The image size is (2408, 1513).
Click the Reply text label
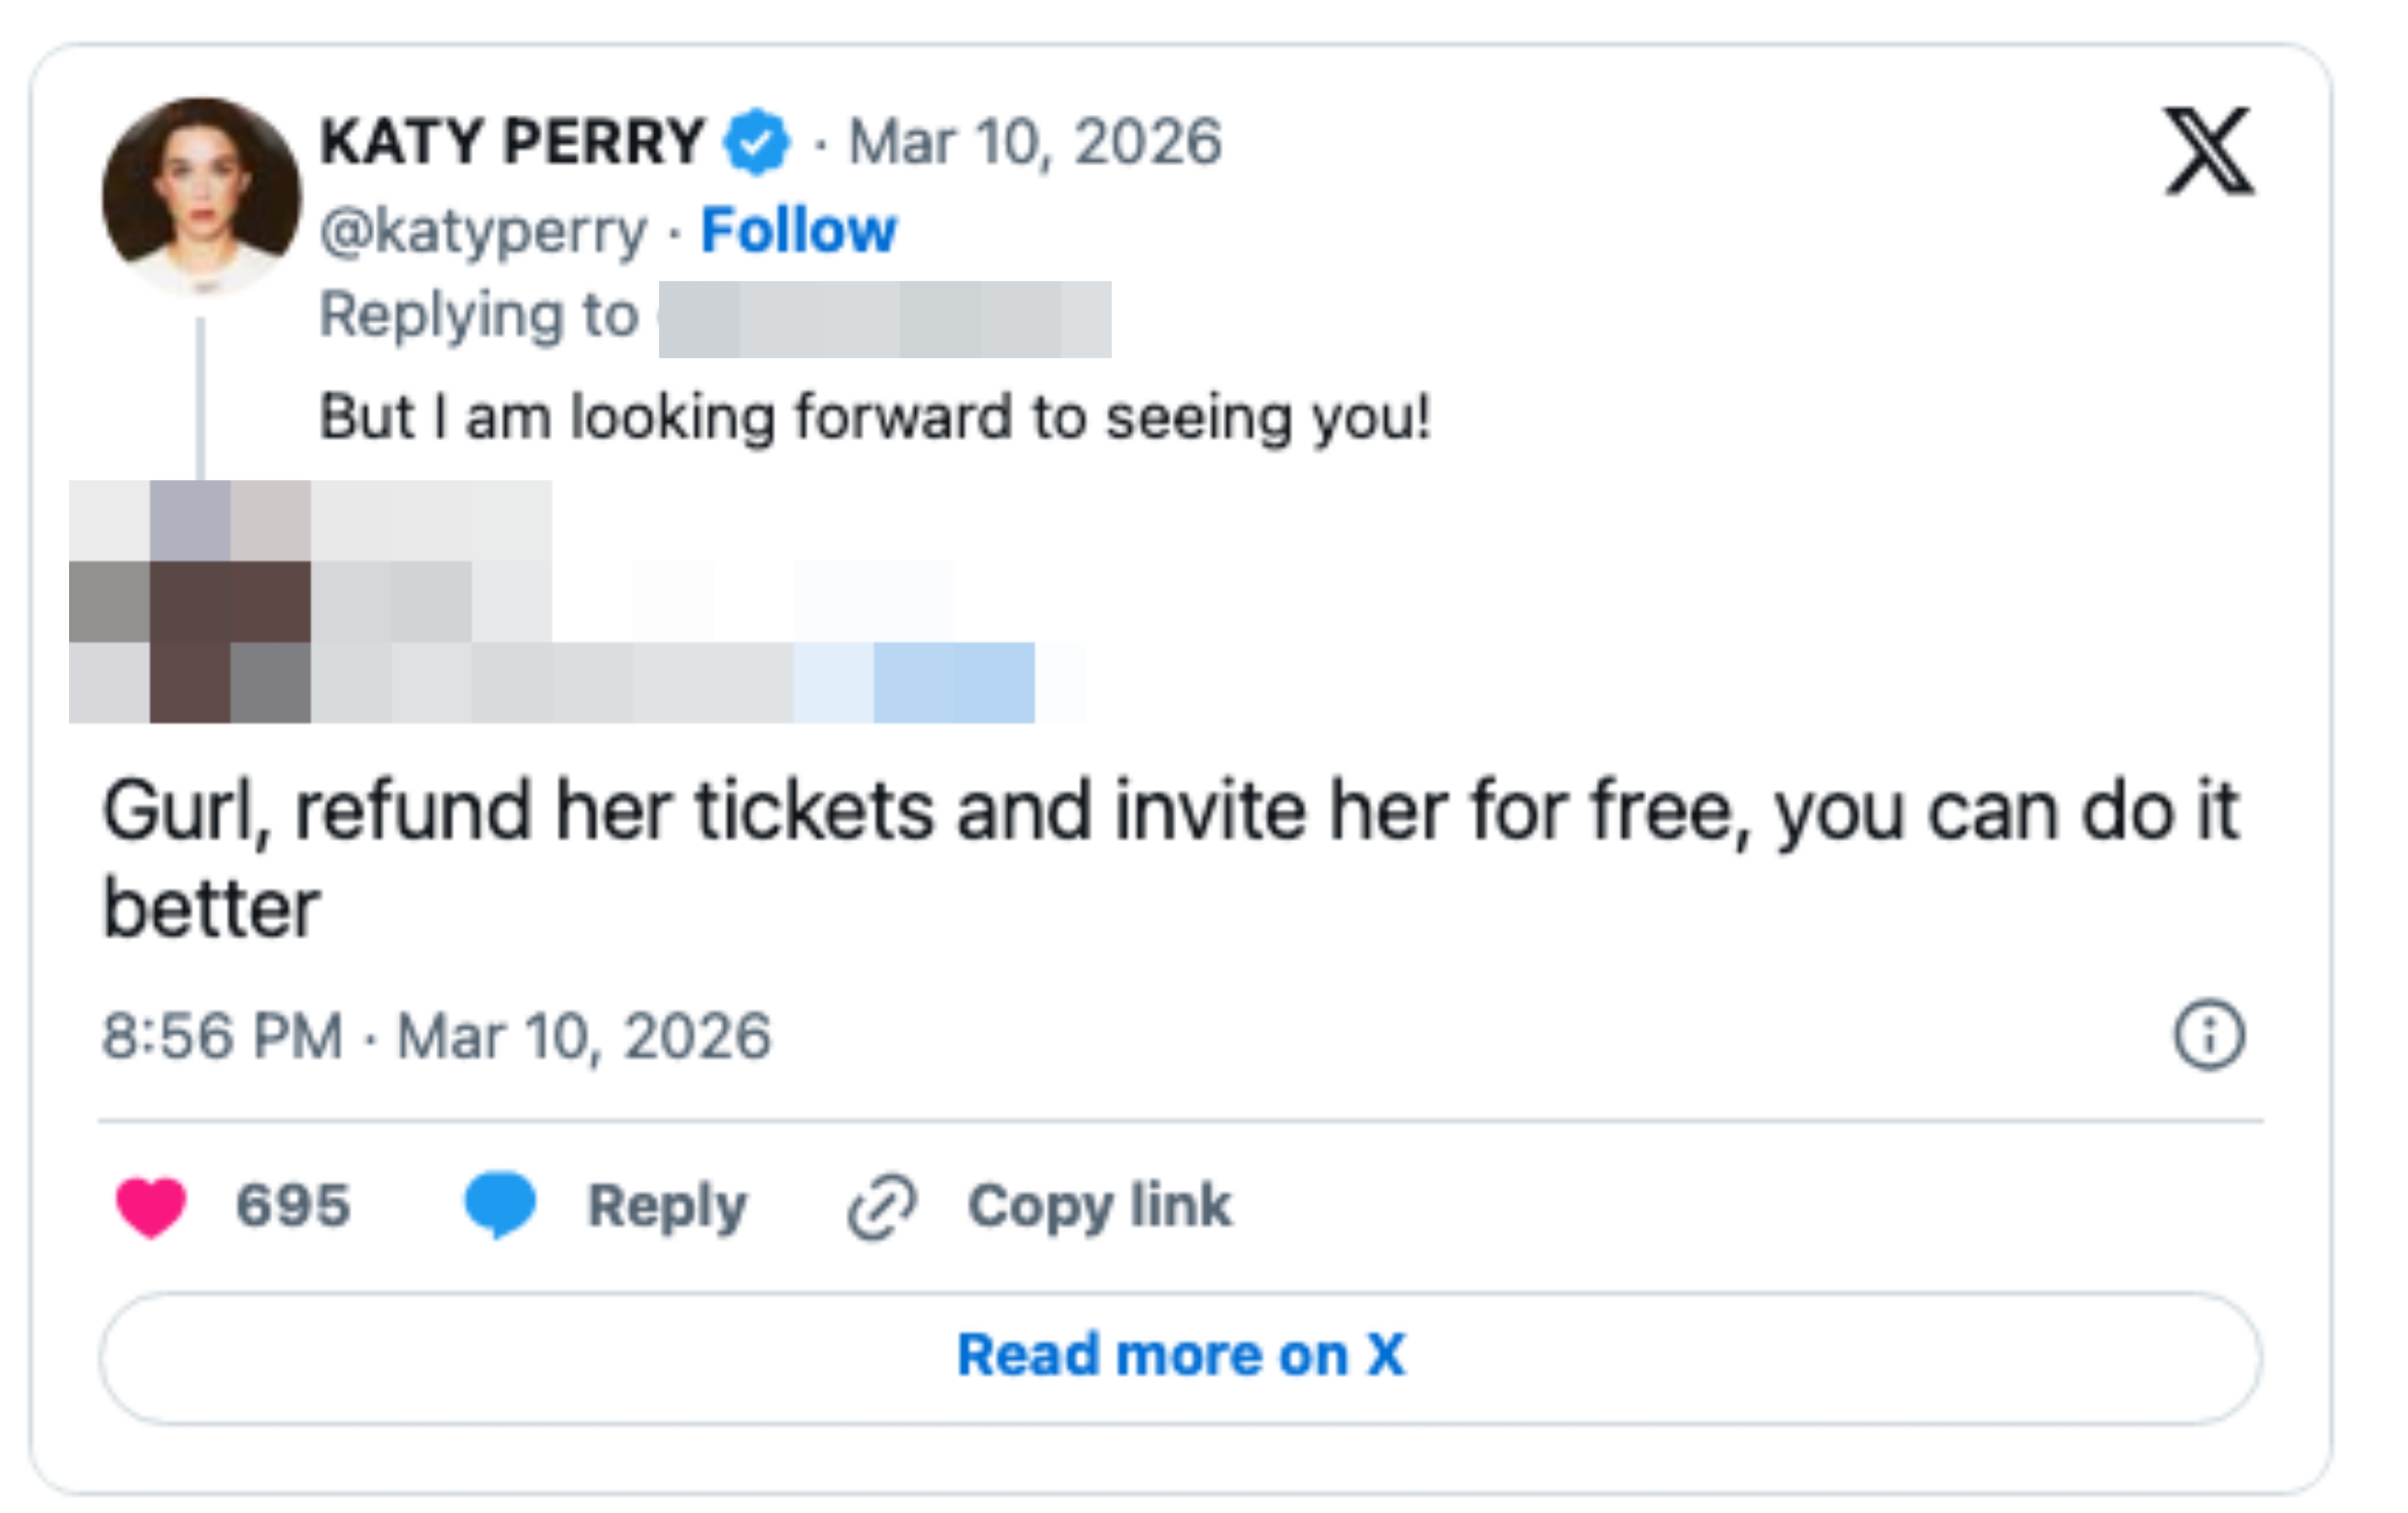click(667, 1205)
